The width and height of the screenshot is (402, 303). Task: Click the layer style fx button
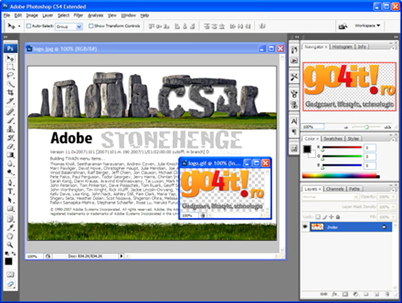click(x=334, y=294)
